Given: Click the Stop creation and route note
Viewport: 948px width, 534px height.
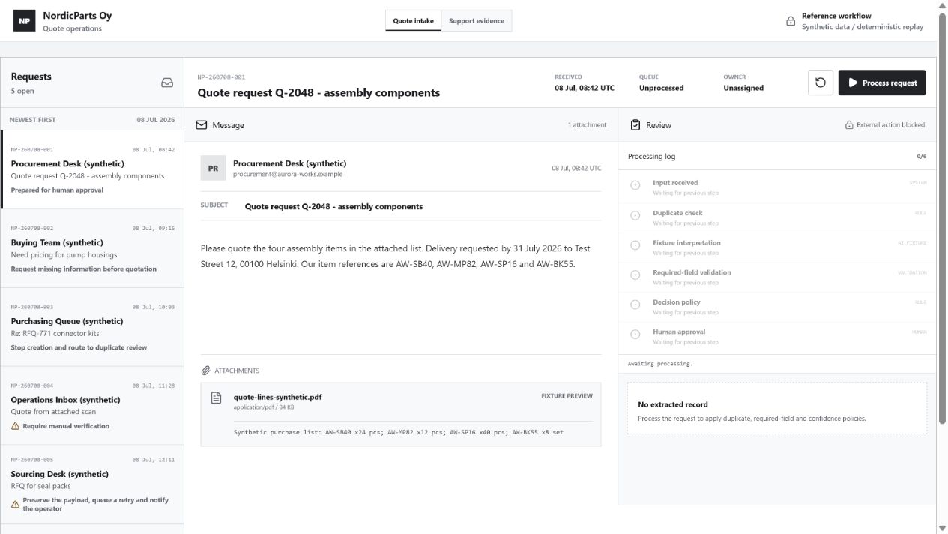Looking at the screenshot, I should pos(79,347).
